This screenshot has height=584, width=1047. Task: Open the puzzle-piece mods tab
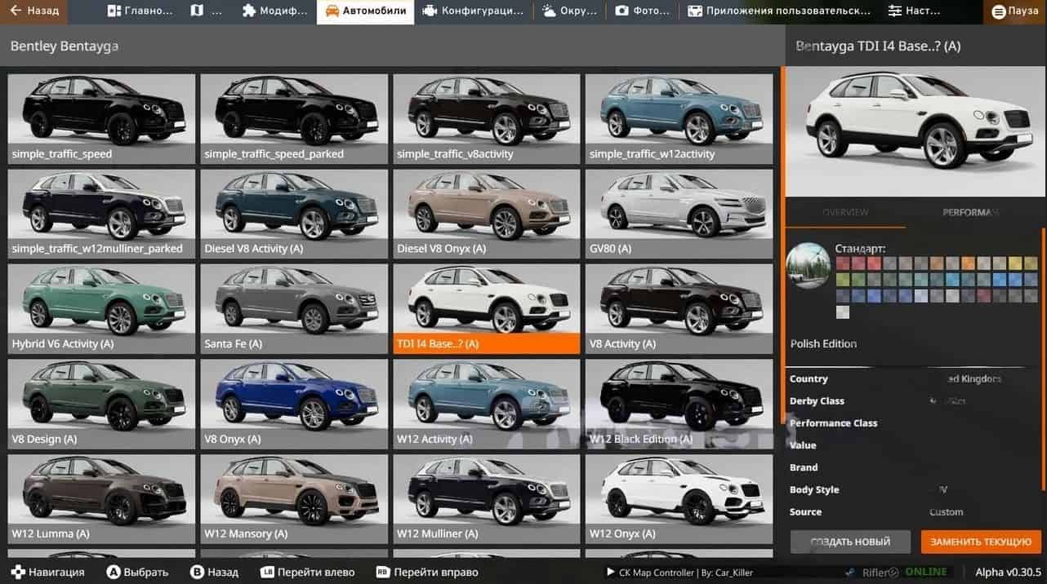[x=275, y=11]
